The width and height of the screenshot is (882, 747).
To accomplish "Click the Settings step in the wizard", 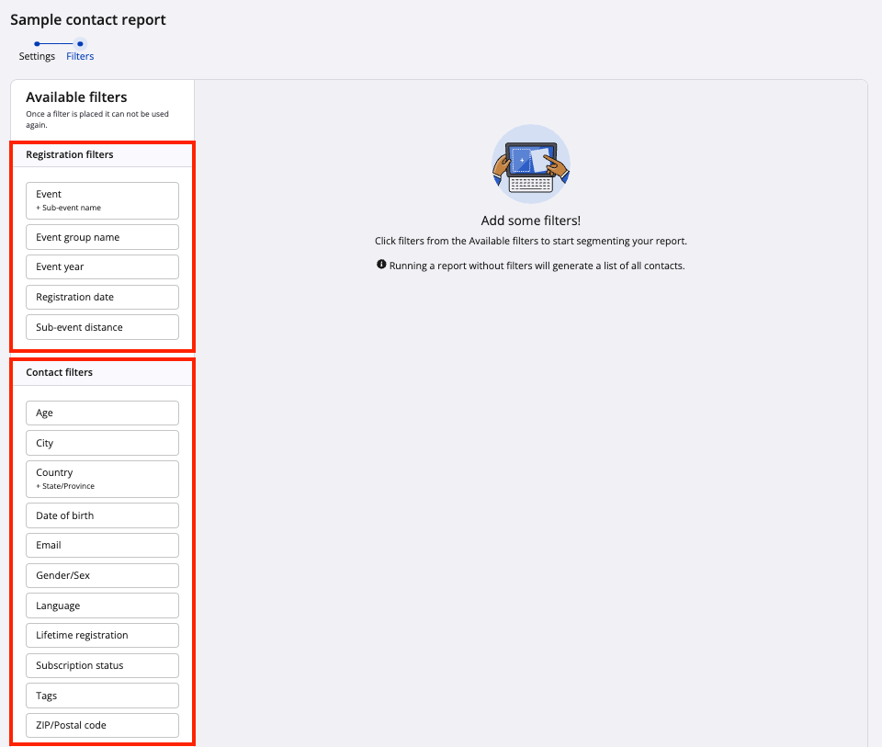I will [37, 56].
